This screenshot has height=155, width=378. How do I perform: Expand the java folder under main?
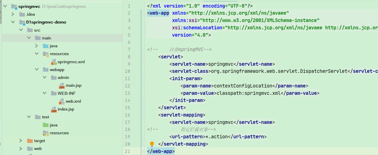(x=37, y=46)
